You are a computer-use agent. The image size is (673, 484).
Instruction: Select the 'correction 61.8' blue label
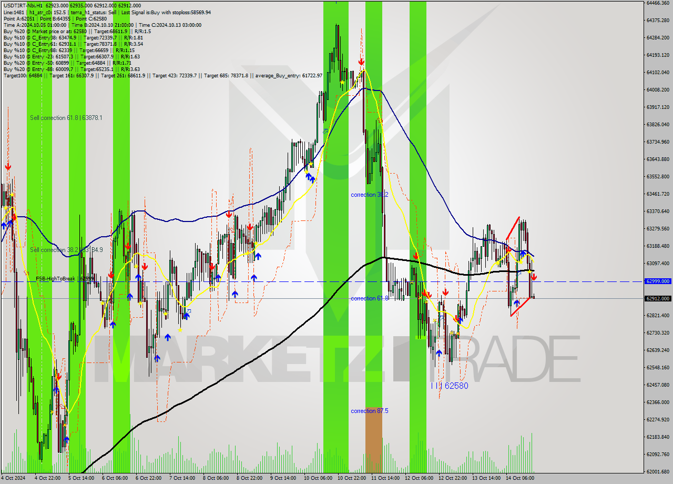coord(370,298)
